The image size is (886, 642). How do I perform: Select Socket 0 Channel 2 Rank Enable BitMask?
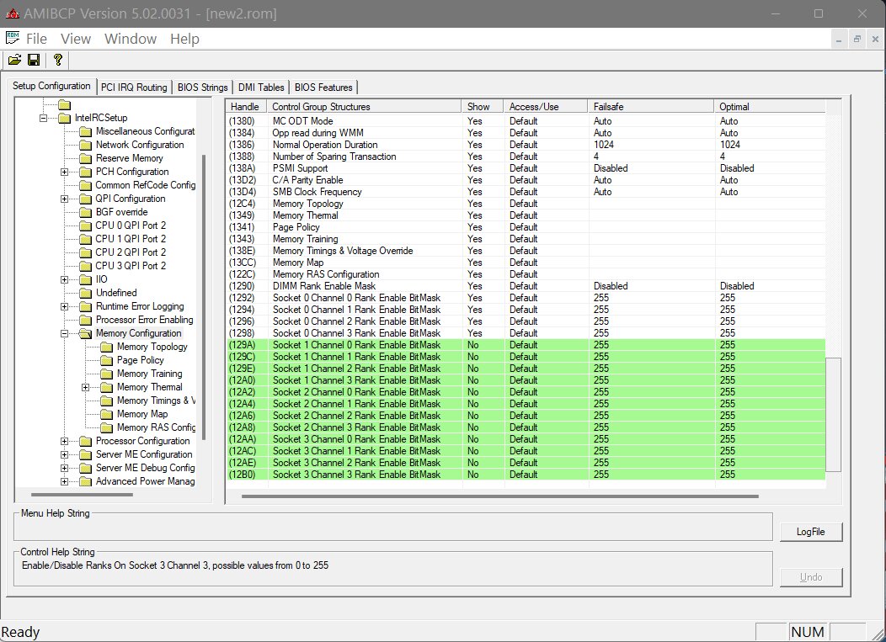pos(526,321)
